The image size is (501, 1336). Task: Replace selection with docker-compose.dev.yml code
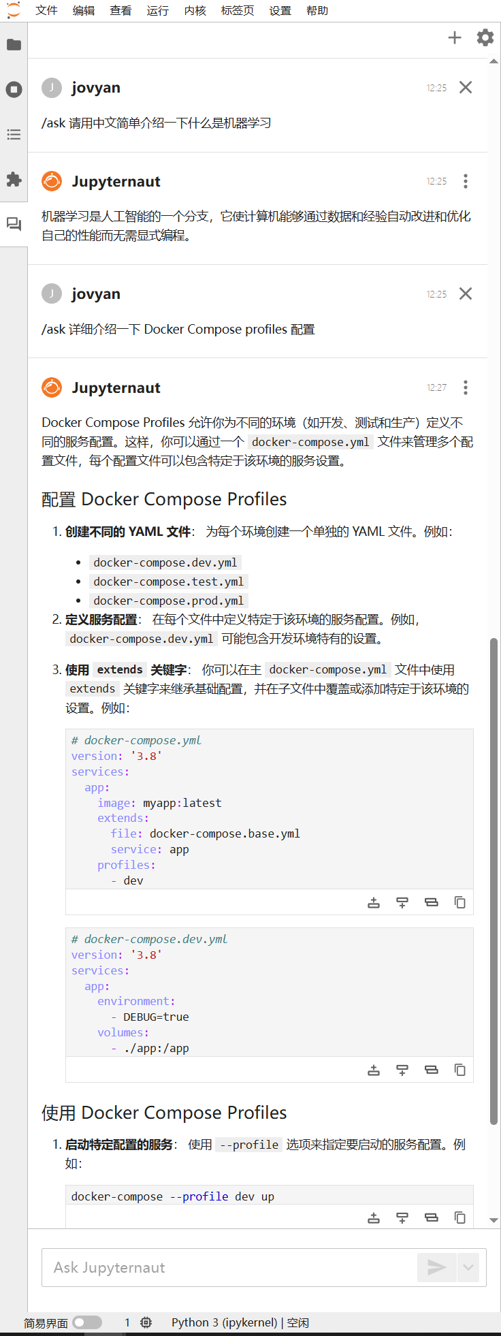(x=432, y=1070)
